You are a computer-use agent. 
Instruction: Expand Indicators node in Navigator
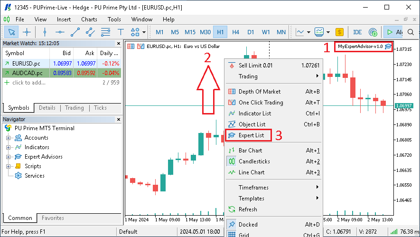click(8, 147)
